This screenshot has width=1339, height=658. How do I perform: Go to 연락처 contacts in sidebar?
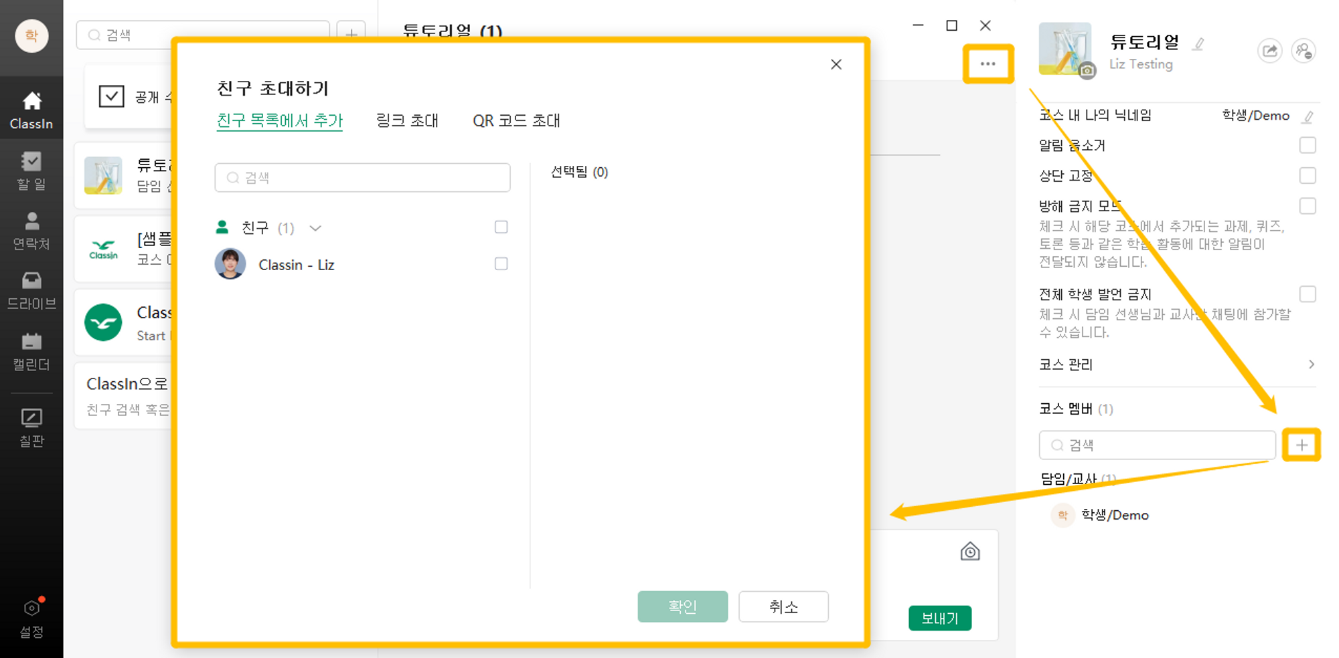tap(31, 231)
